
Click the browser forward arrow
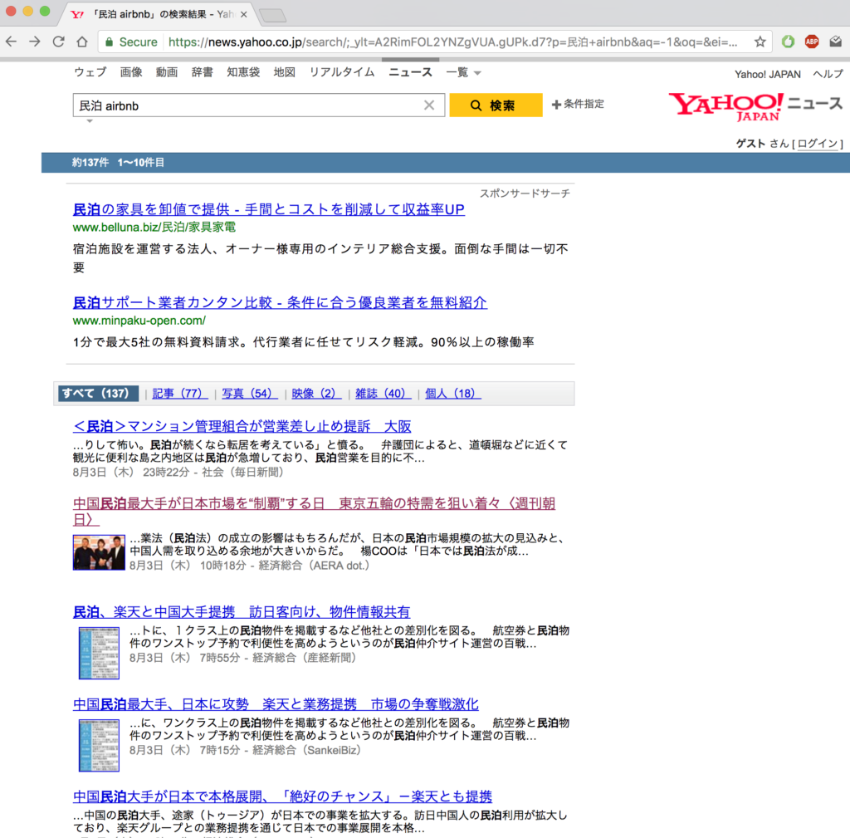pyautogui.click(x=35, y=42)
